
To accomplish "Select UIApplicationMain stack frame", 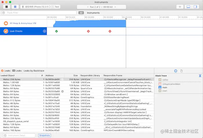I will (169, 84).
